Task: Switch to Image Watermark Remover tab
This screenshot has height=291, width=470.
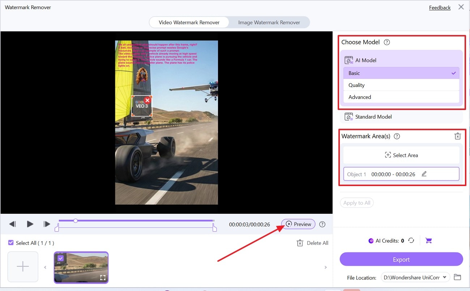Action: (x=269, y=22)
